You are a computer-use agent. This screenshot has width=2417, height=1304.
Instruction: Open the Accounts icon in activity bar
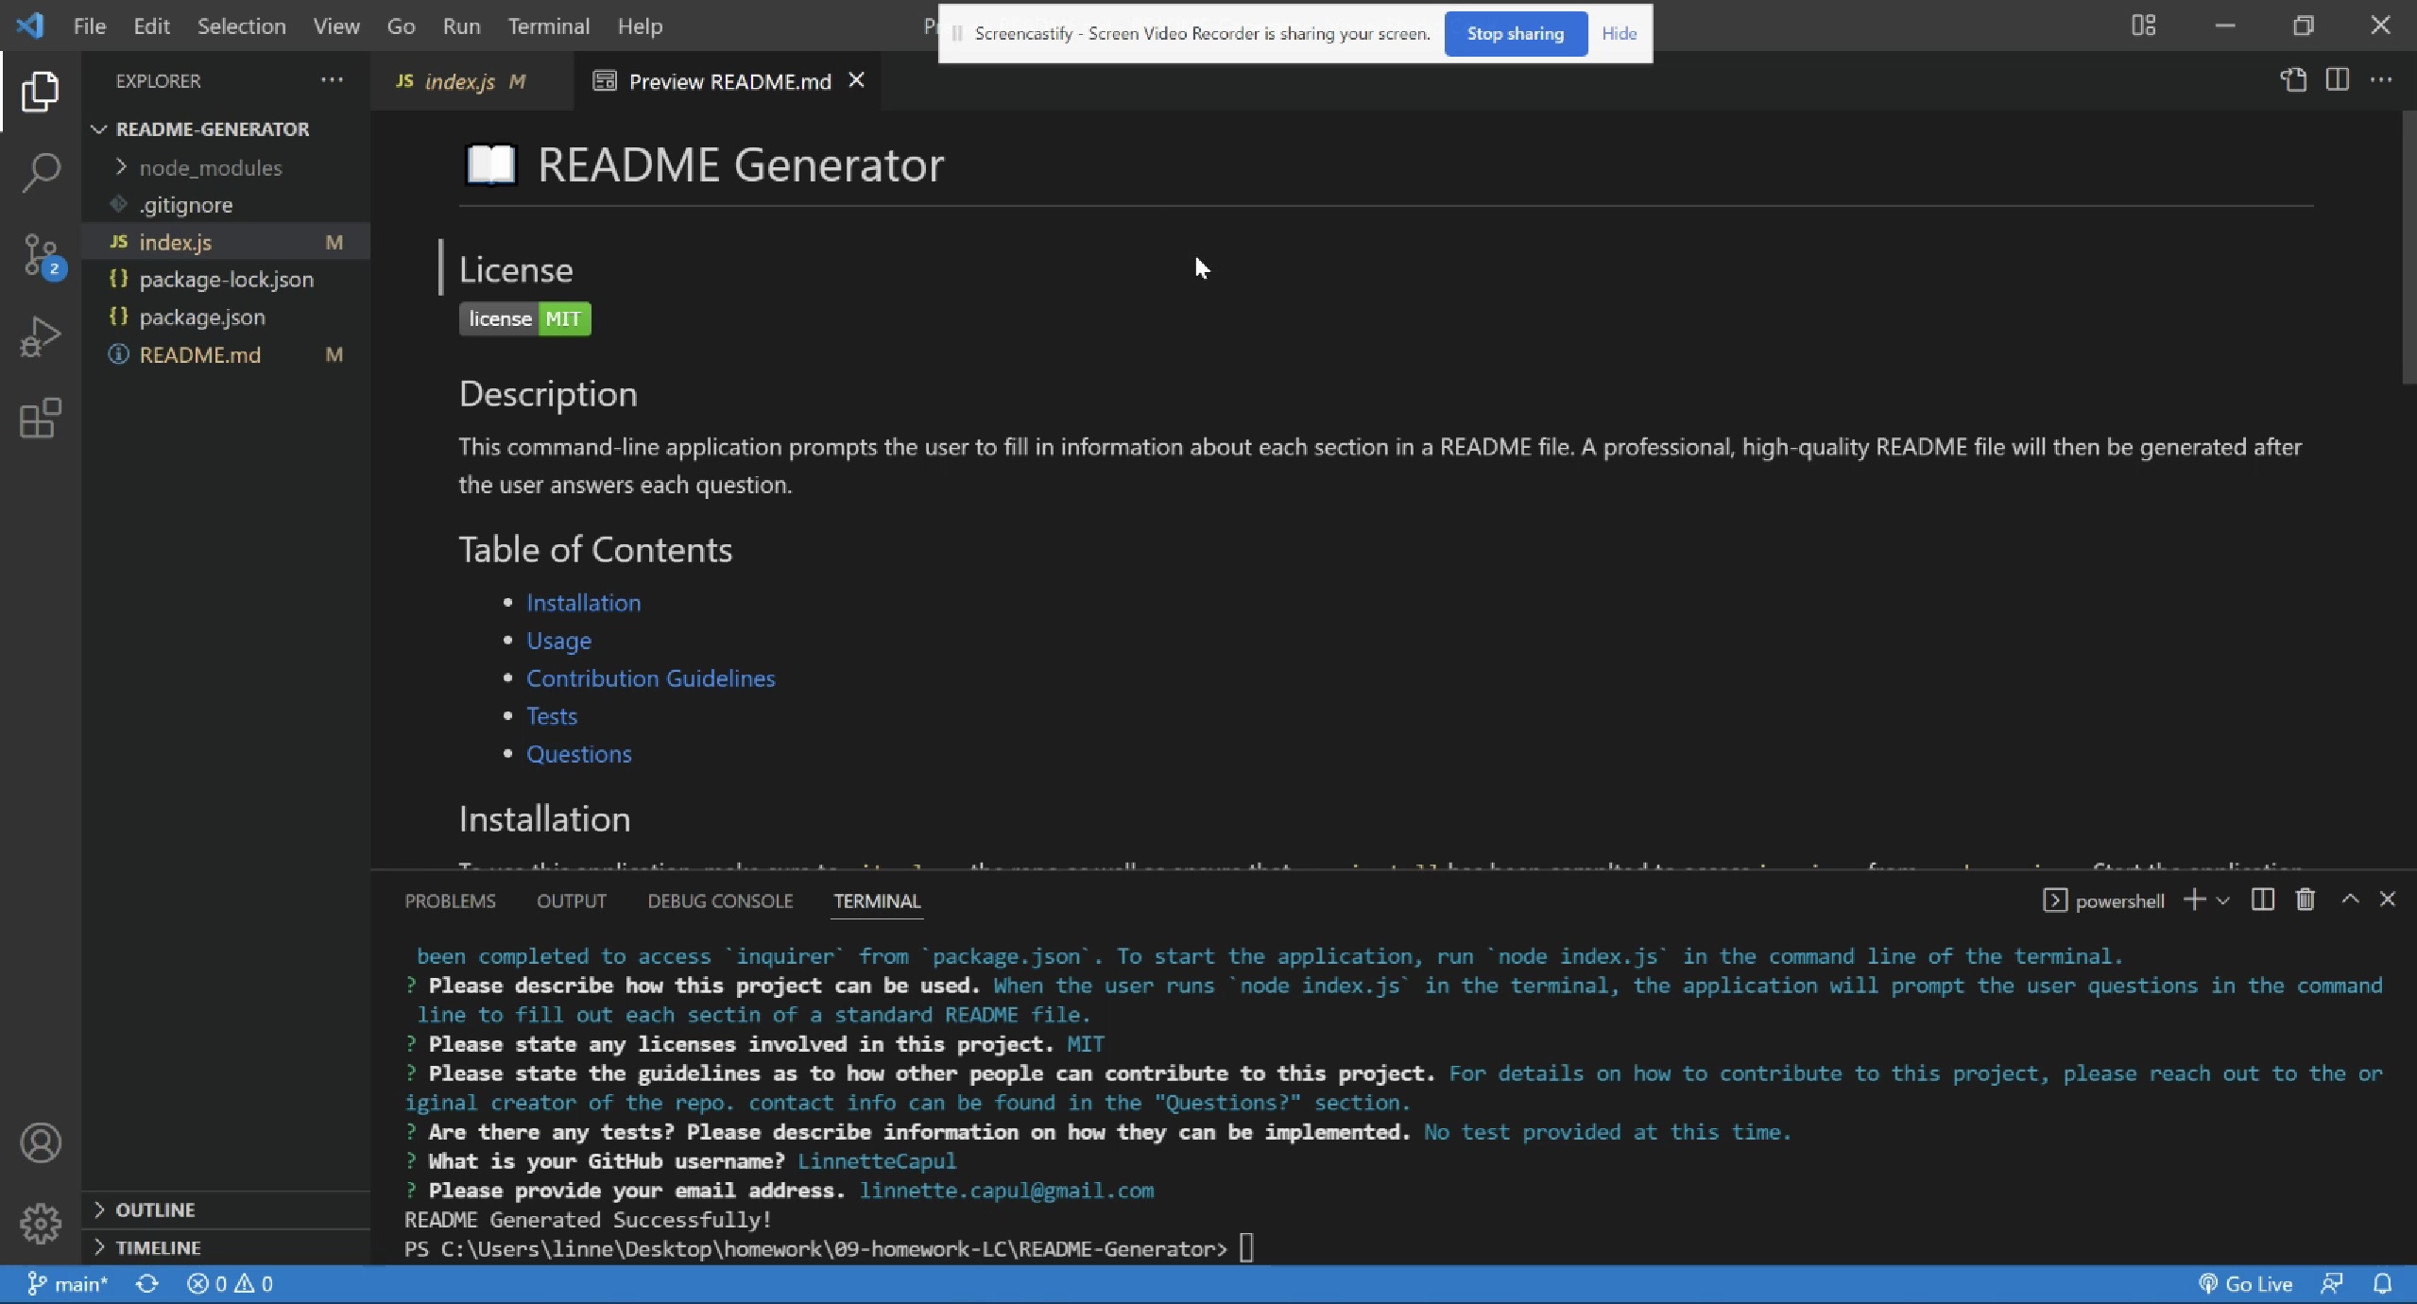(x=41, y=1142)
